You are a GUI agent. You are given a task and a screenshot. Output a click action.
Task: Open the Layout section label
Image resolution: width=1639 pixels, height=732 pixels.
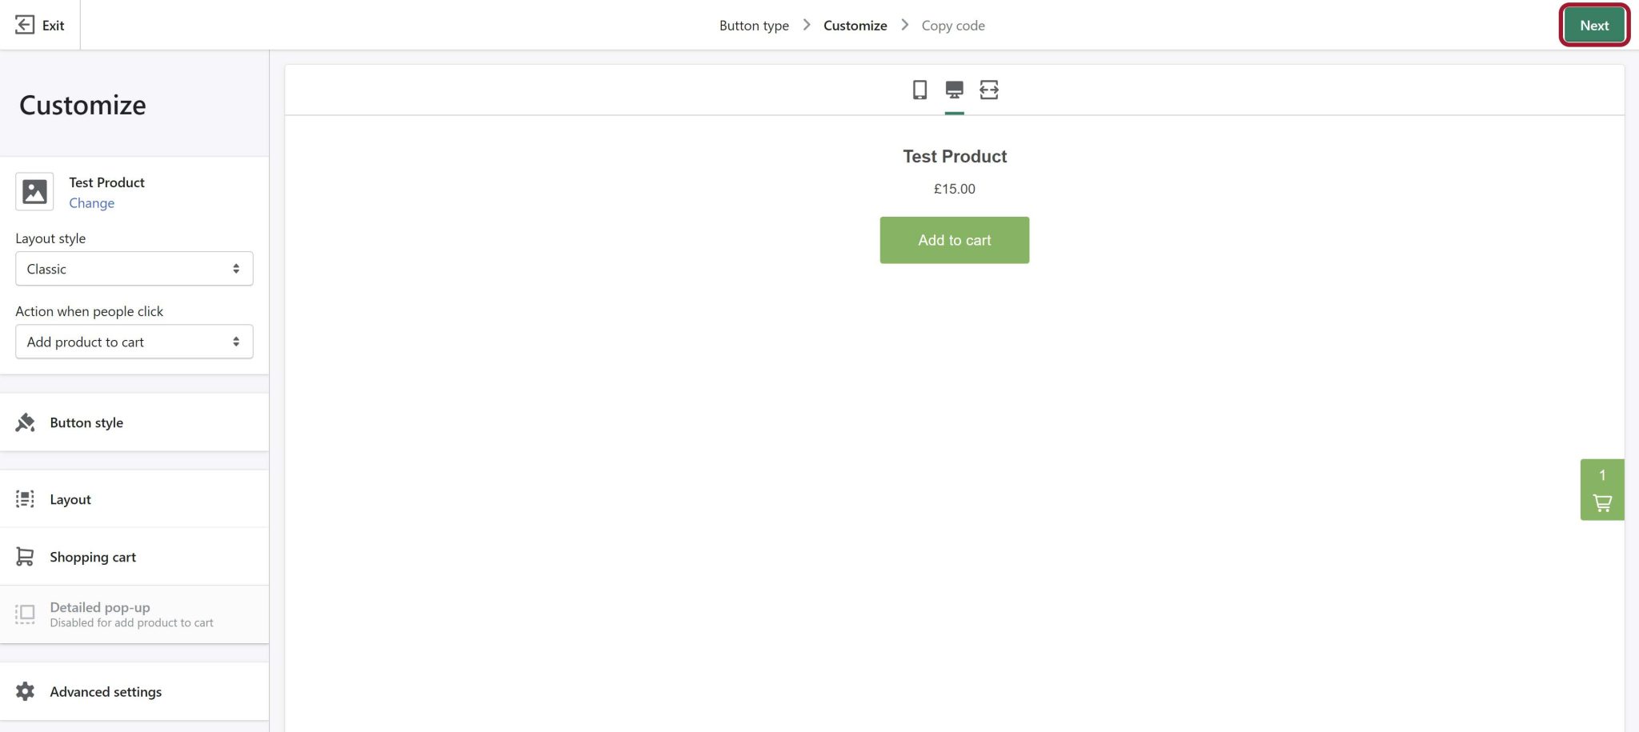(x=70, y=499)
